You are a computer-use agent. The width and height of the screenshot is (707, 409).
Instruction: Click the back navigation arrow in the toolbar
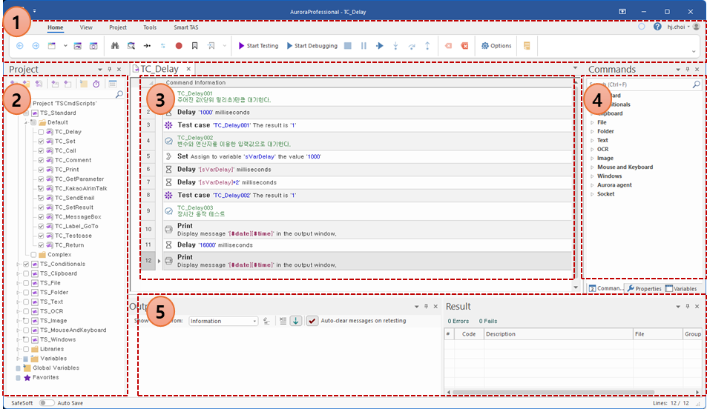point(20,46)
